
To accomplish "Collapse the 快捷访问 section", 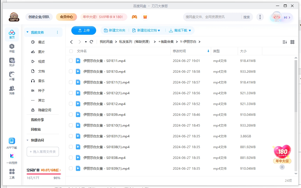I will pyautogui.click(x=27, y=140).
